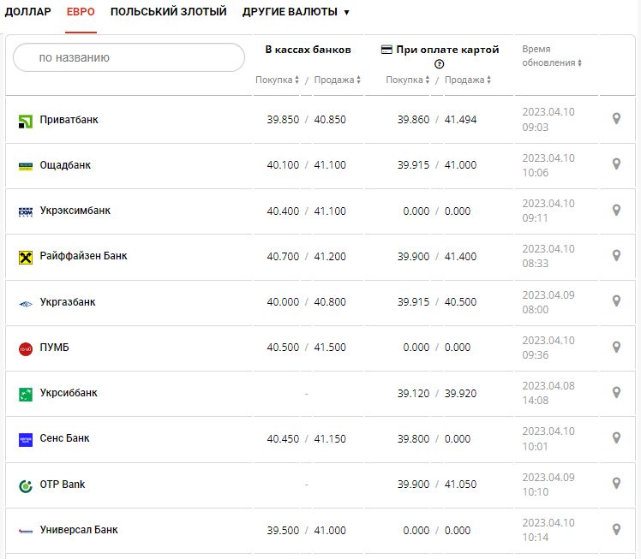
Task: Open the Укргазбанк bank link
Action: click(68, 302)
